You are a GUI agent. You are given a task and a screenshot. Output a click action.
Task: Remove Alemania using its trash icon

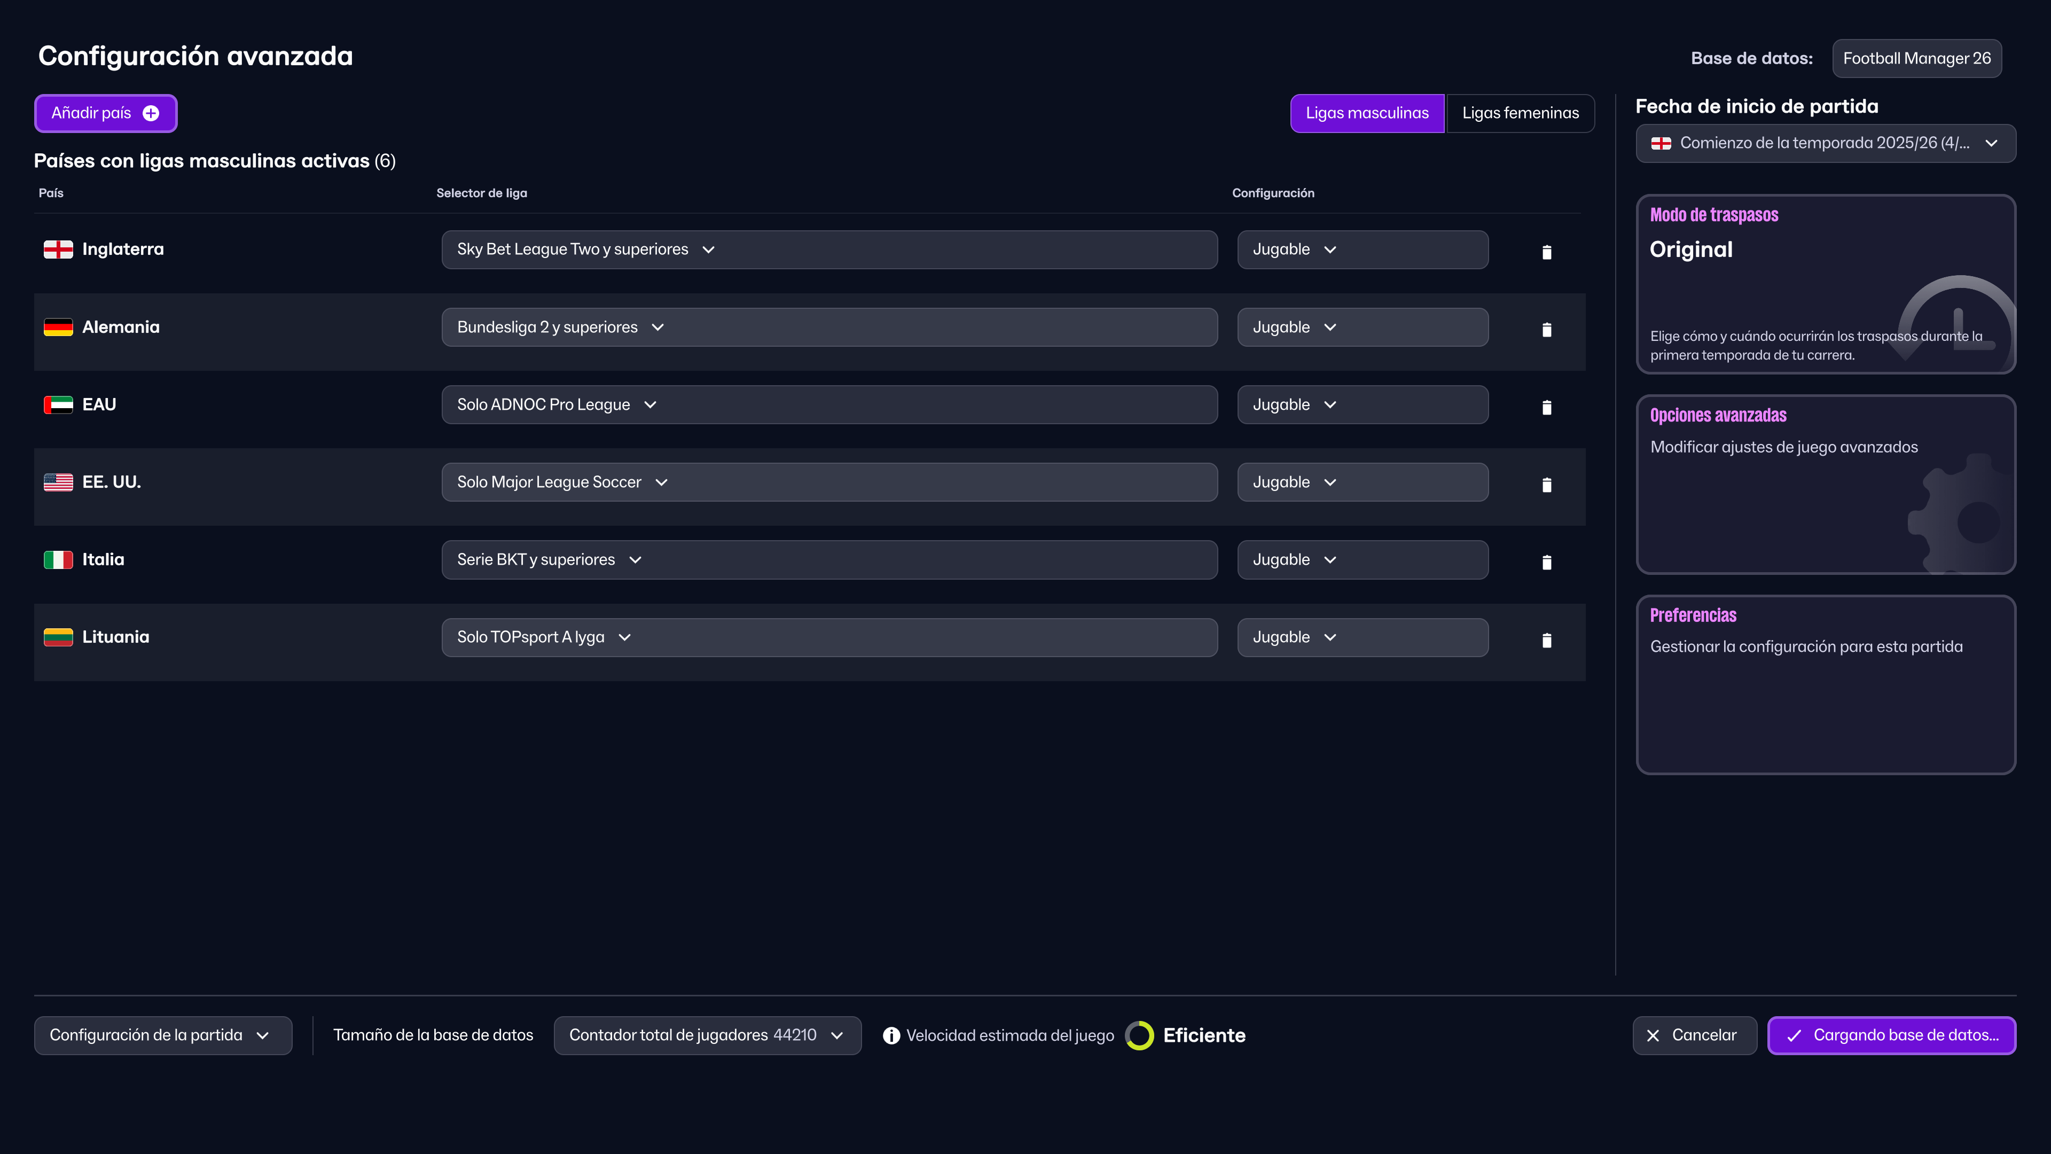click(x=1546, y=329)
